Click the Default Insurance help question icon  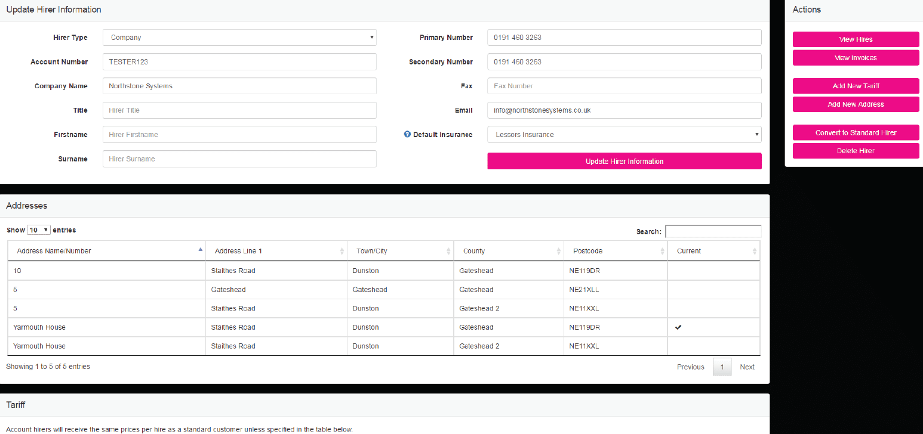coord(407,135)
